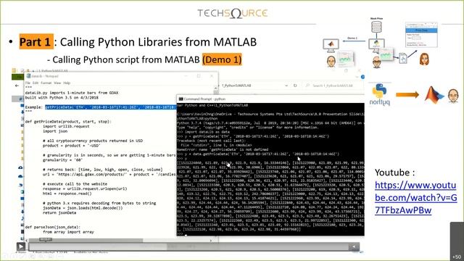Click 'import json' line in Notepad
Screen dimensions: 464x261
pyautogui.click(x=55, y=130)
